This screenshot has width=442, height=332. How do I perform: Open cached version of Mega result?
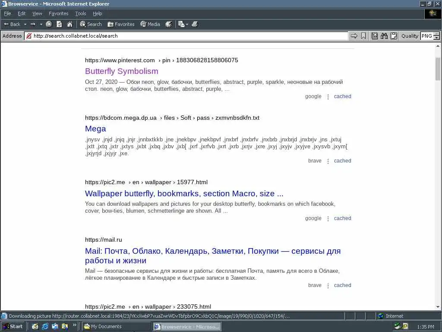click(342, 161)
